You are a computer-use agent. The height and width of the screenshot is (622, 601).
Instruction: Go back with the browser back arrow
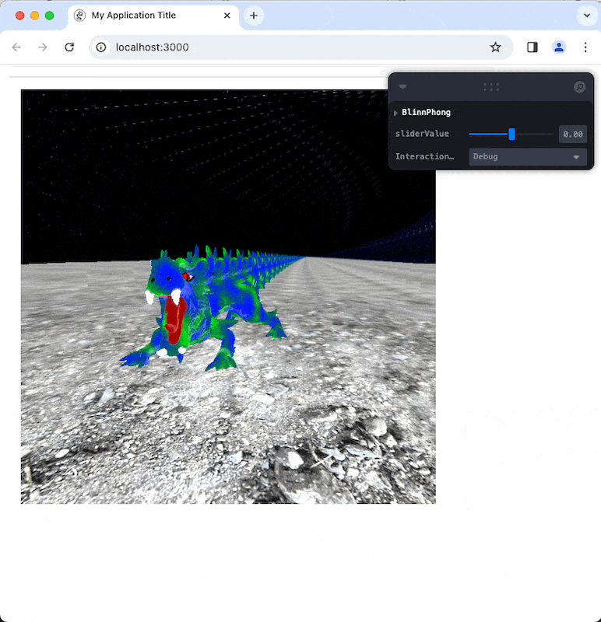coord(16,47)
